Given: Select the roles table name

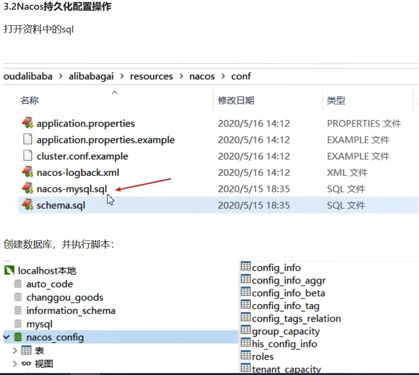Looking at the screenshot, I should (x=263, y=357).
